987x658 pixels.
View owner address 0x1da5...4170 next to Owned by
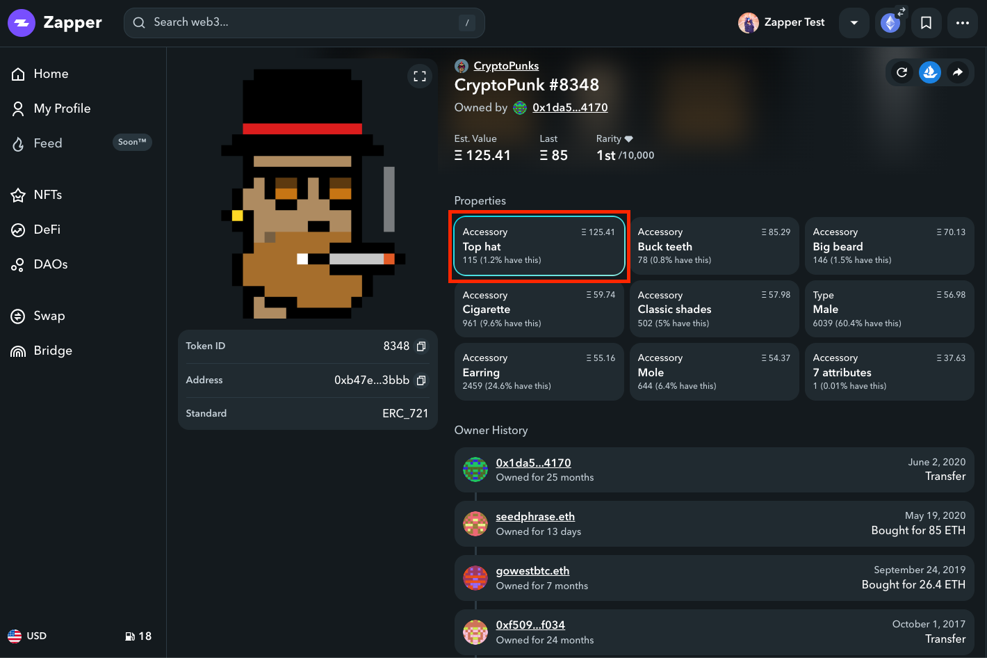(570, 108)
